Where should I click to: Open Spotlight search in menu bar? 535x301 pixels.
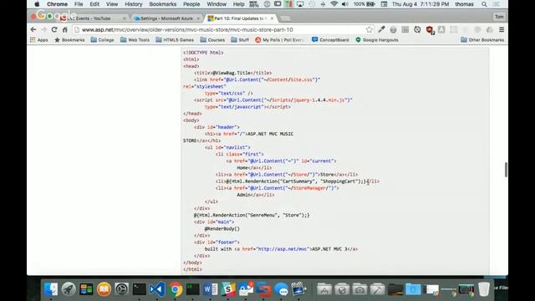(x=484, y=4)
